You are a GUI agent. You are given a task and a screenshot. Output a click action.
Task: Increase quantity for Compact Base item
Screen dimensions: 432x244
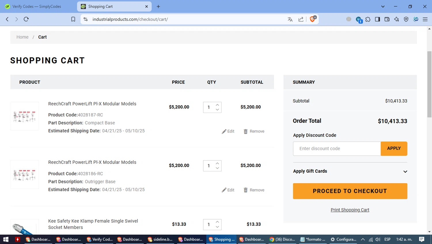tap(217, 105)
